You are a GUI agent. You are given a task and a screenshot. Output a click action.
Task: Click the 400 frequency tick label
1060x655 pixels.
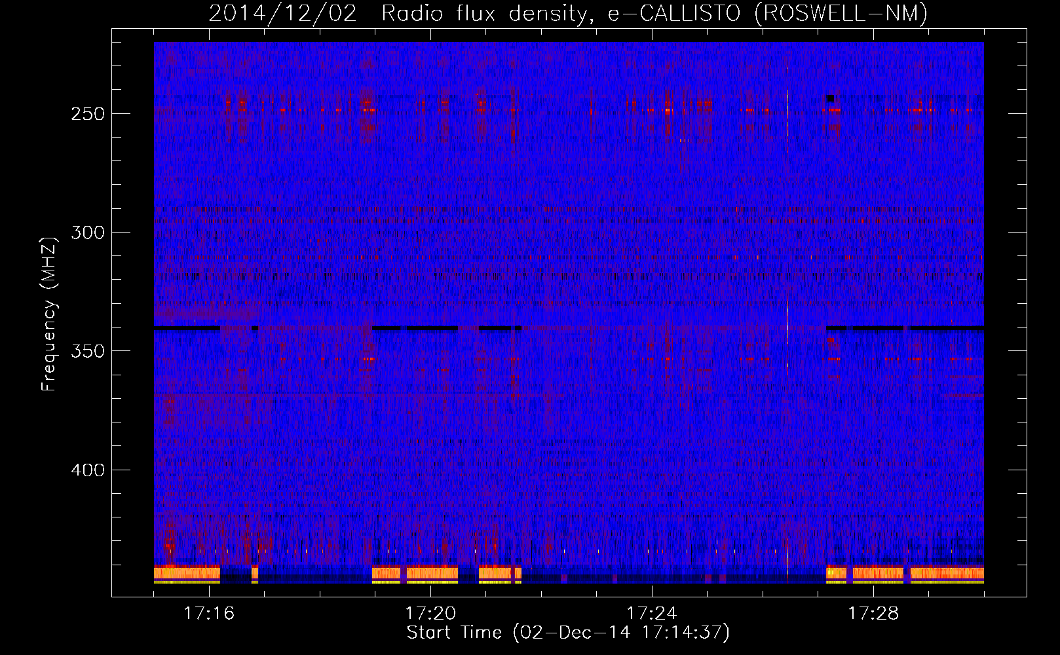88,470
